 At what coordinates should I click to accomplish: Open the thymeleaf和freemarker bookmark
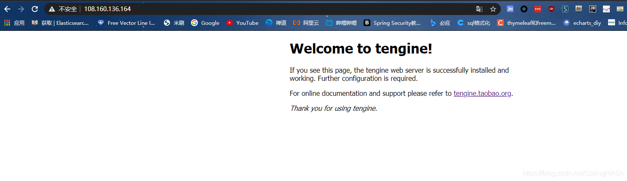coord(527,23)
